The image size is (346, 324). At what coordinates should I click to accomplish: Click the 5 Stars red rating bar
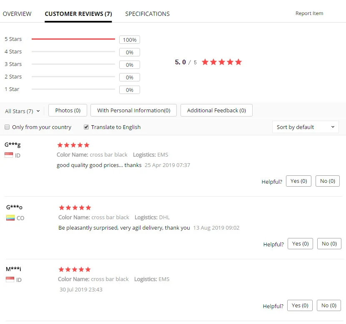(73, 39)
